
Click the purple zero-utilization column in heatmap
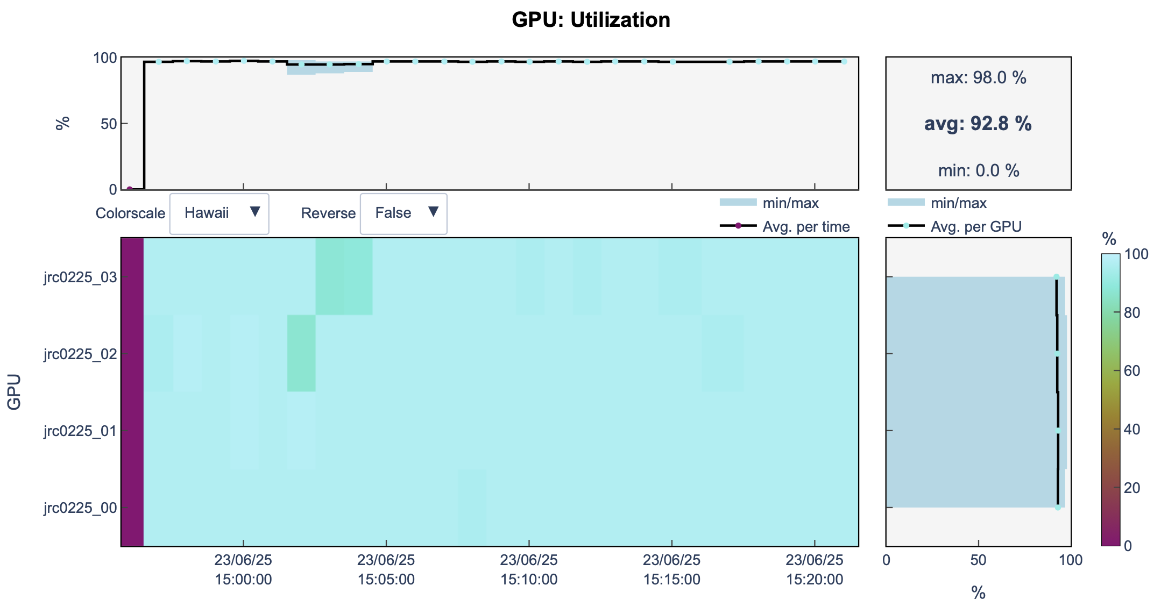click(132, 391)
